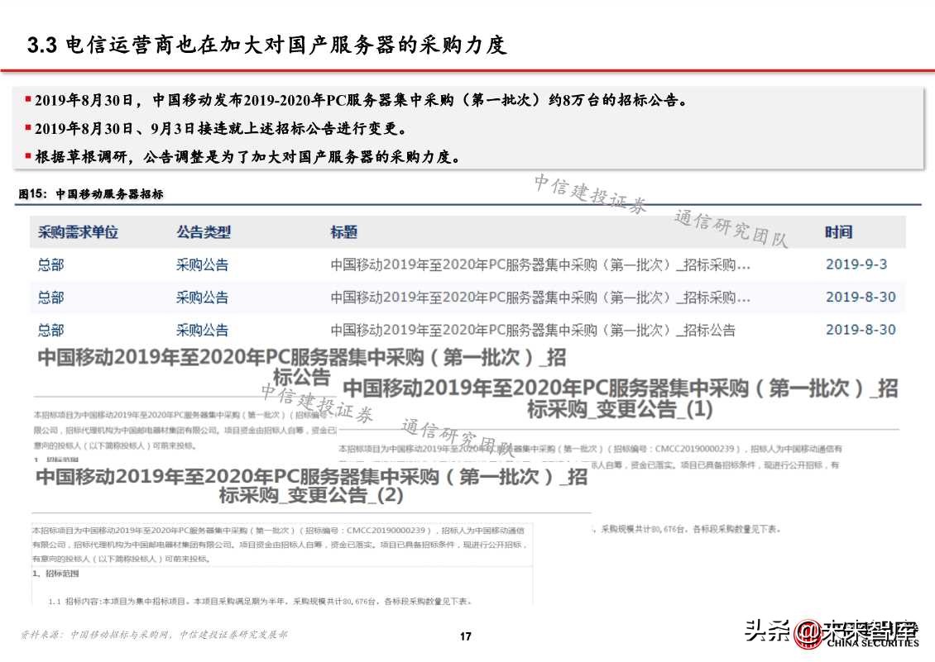Viewport: 935px width, 662px height.
Task: Select the 时间 column header
Action: coord(839,232)
